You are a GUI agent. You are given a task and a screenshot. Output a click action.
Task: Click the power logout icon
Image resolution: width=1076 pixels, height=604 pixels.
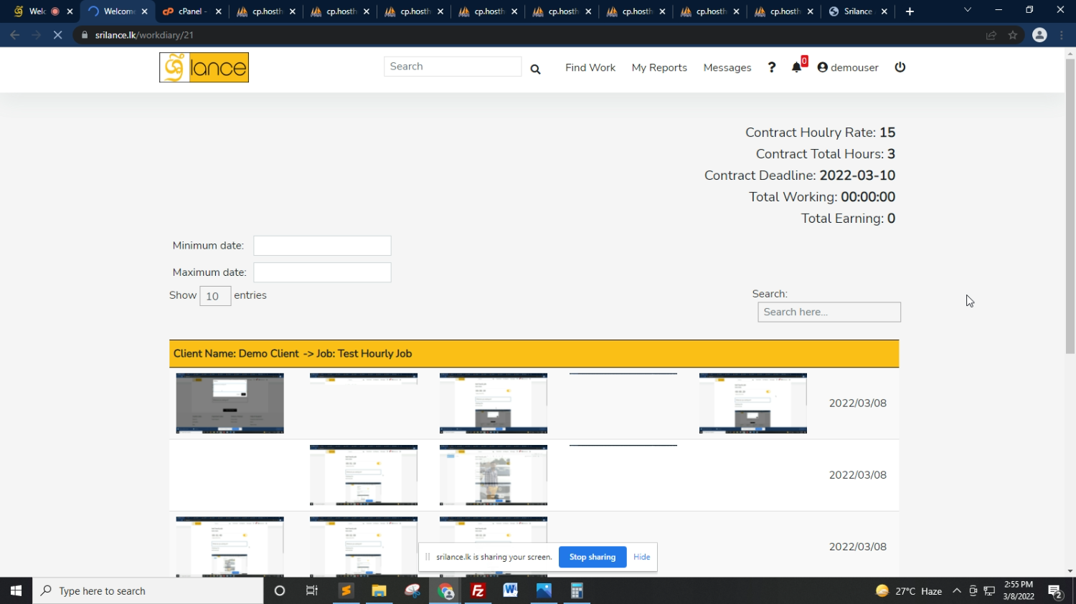900,67
